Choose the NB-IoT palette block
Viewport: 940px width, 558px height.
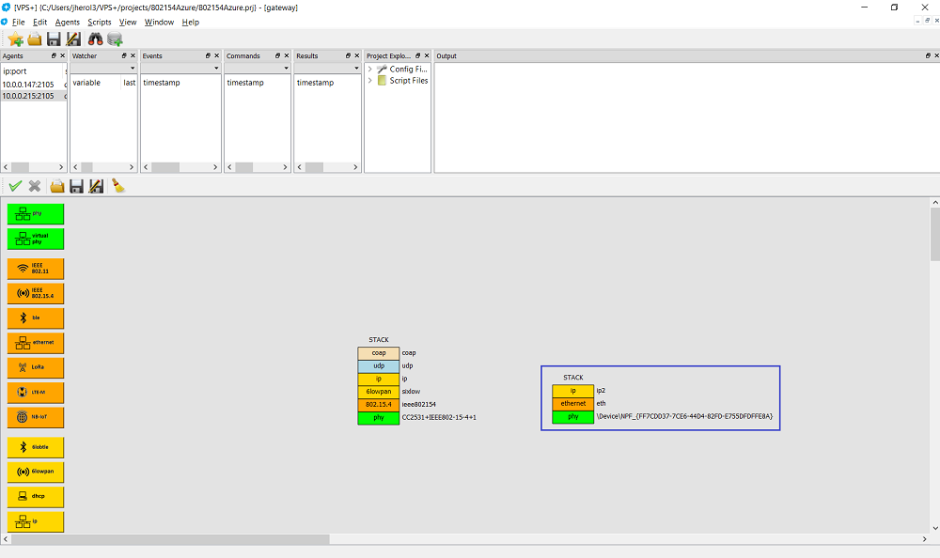36,418
